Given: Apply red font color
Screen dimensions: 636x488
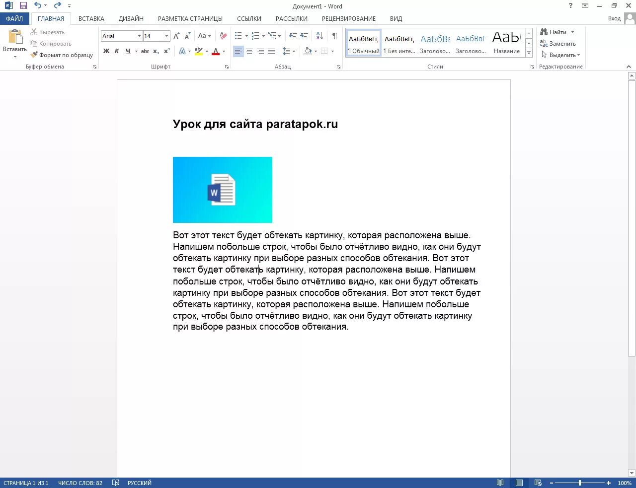Looking at the screenshot, I should (x=216, y=51).
